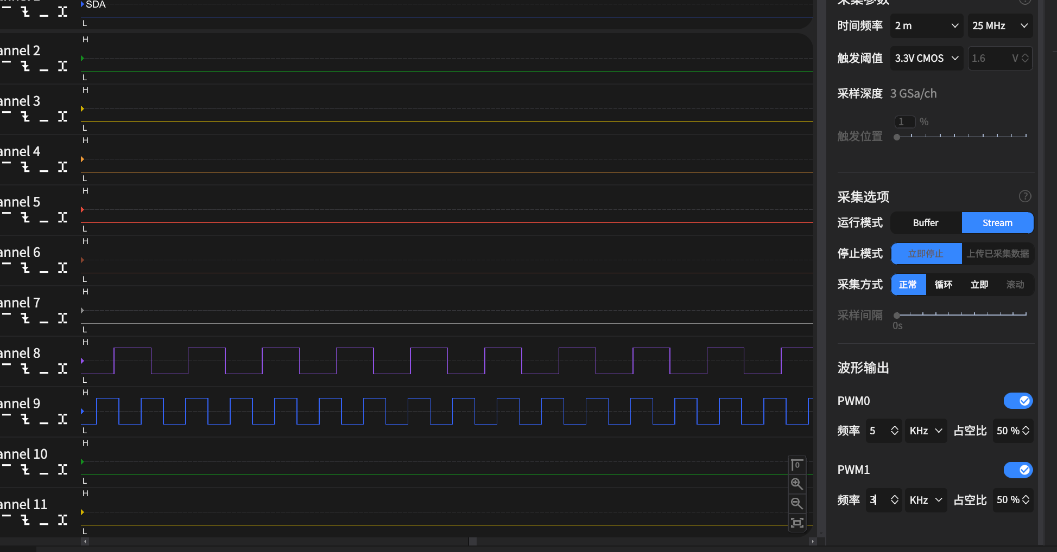
Task: Zoom in on the waveform view
Action: [x=797, y=484]
